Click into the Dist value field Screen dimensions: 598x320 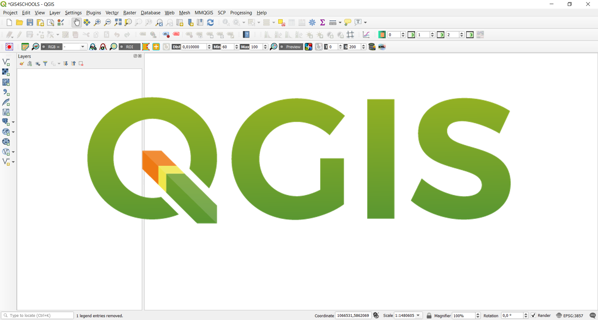[x=194, y=47]
